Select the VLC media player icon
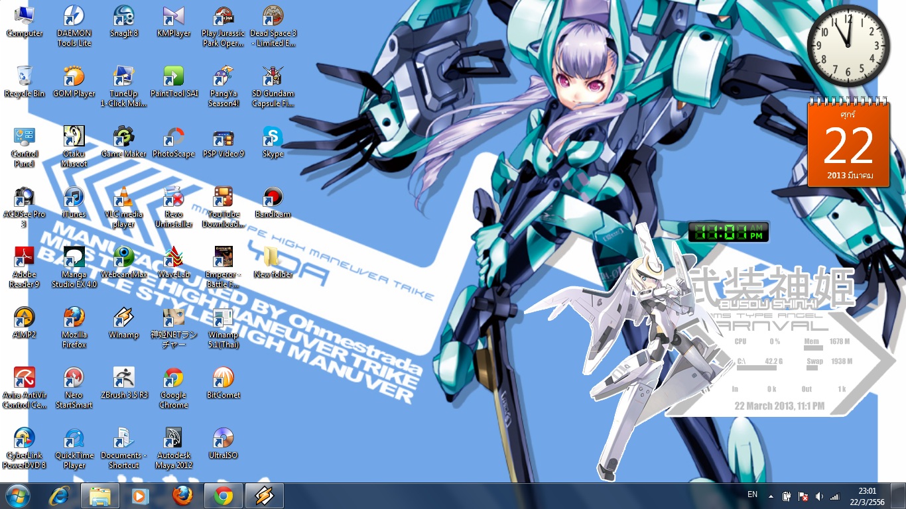Viewport: 906px width, 509px height. pyautogui.click(x=124, y=207)
